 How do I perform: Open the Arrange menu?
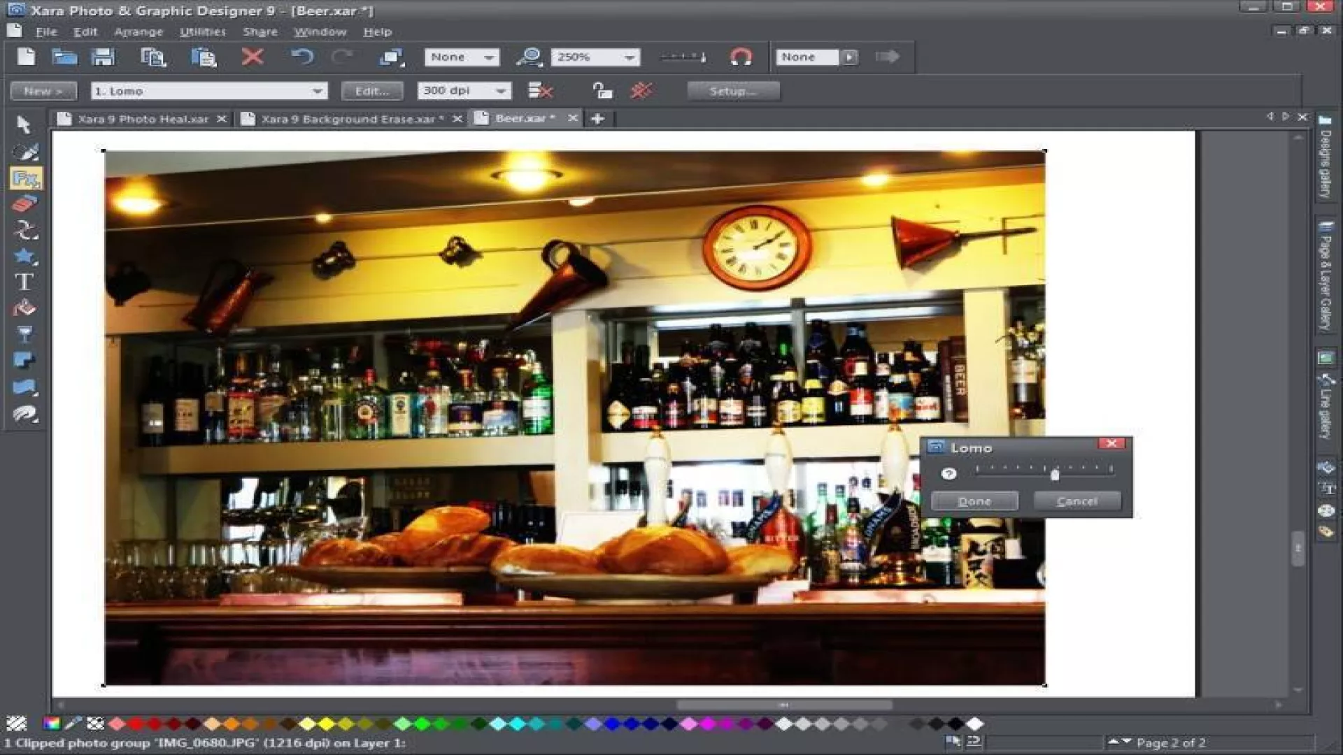[138, 31]
